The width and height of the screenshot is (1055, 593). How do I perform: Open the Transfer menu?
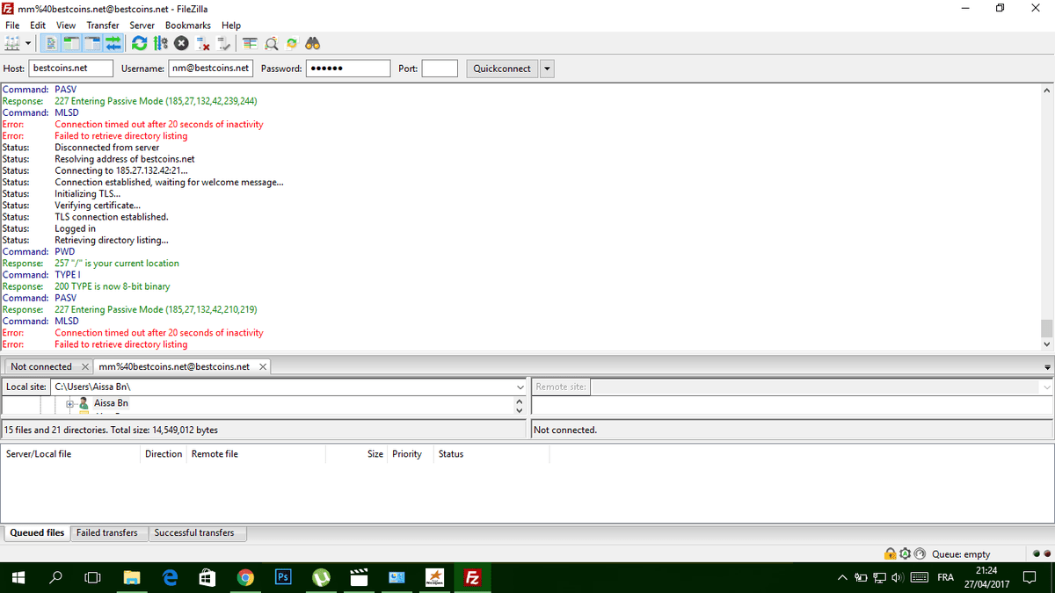click(103, 25)
